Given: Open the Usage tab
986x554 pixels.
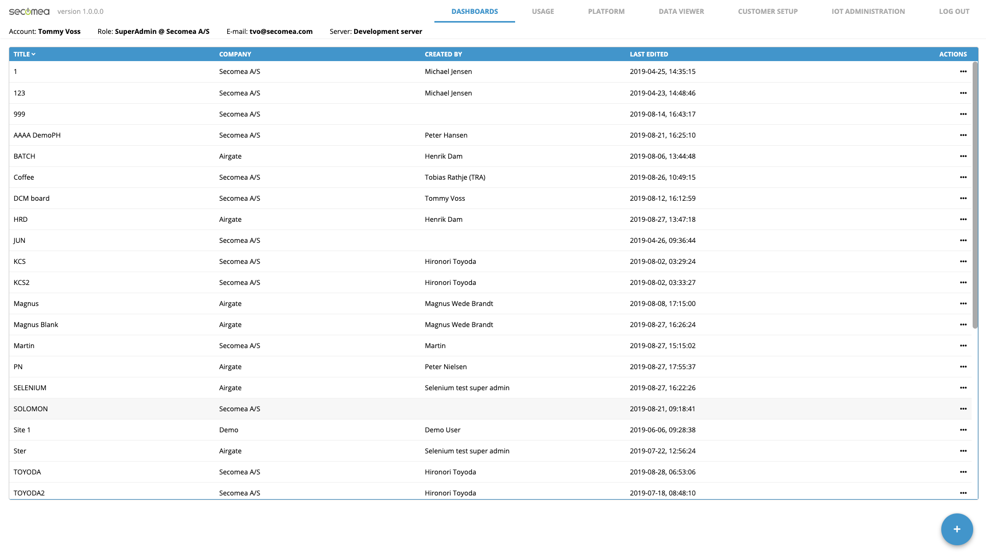Looking at the screenshot, I should point(543,11).
